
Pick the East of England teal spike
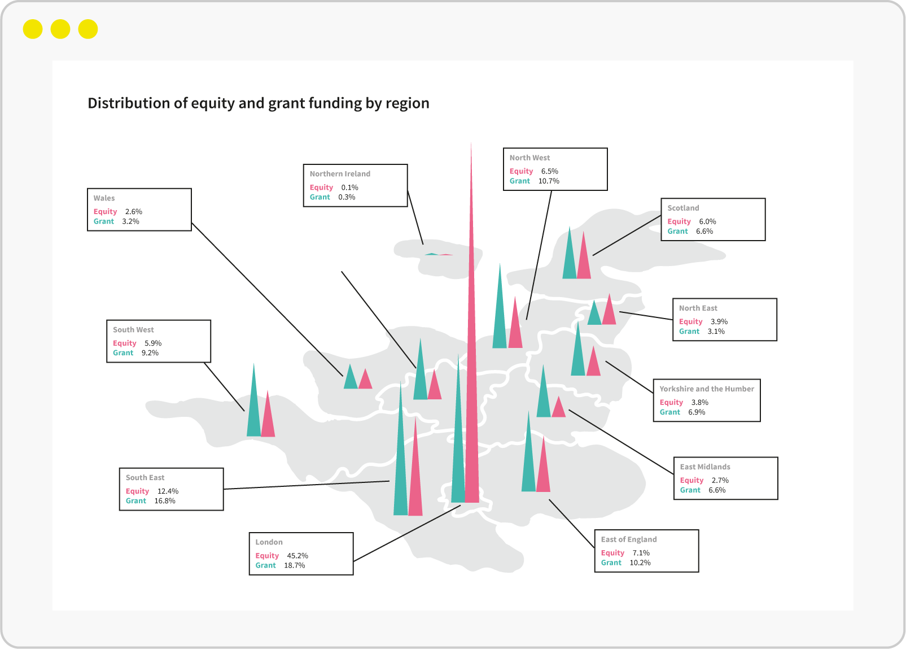528,464
